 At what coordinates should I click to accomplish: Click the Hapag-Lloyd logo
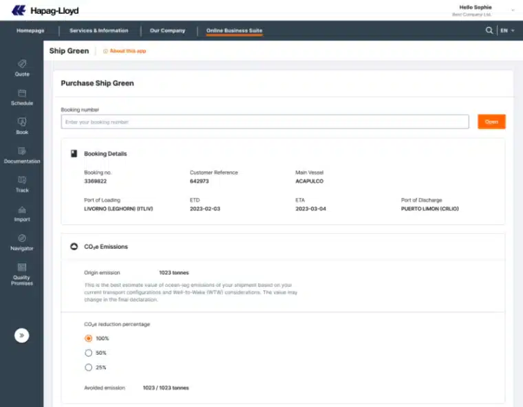(45, 10)
